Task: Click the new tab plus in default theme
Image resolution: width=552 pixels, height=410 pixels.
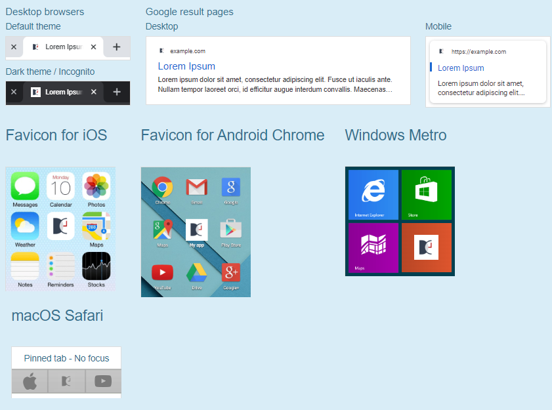Action: pos(117,47)
